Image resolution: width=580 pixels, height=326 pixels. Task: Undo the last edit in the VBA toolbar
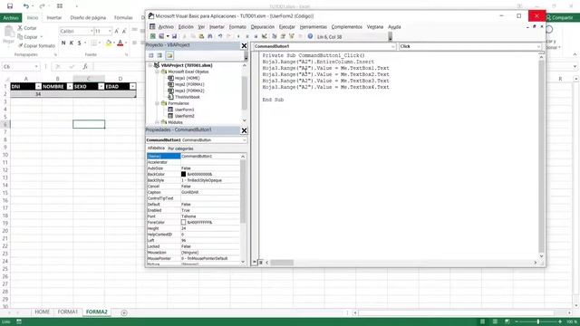tap(220, 36)
